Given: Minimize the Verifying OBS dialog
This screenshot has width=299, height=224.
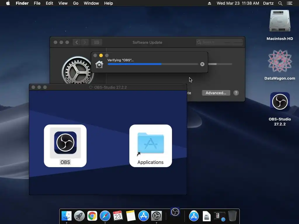Looking at the screenshot, I should (101, 55).
